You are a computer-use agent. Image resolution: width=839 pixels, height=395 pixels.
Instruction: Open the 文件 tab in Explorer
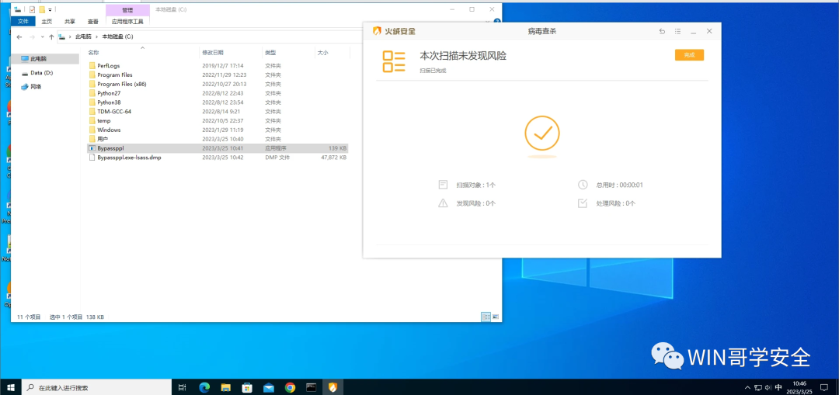pyautogui.click(x=23, y=22)
